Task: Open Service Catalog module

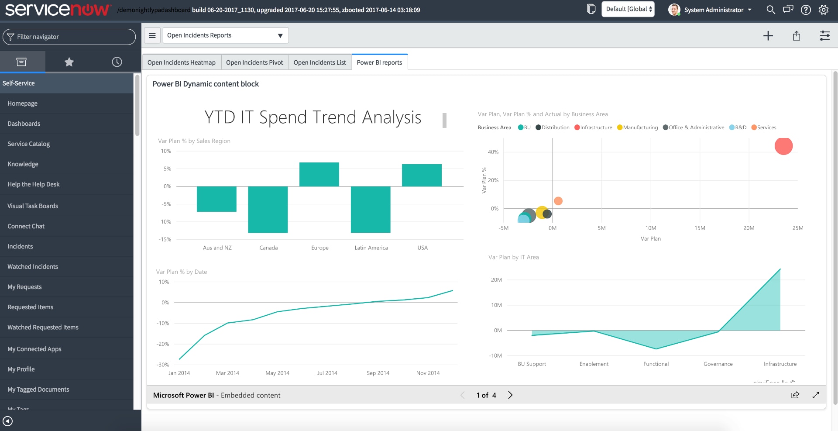Action: click(x=66, y=144)
